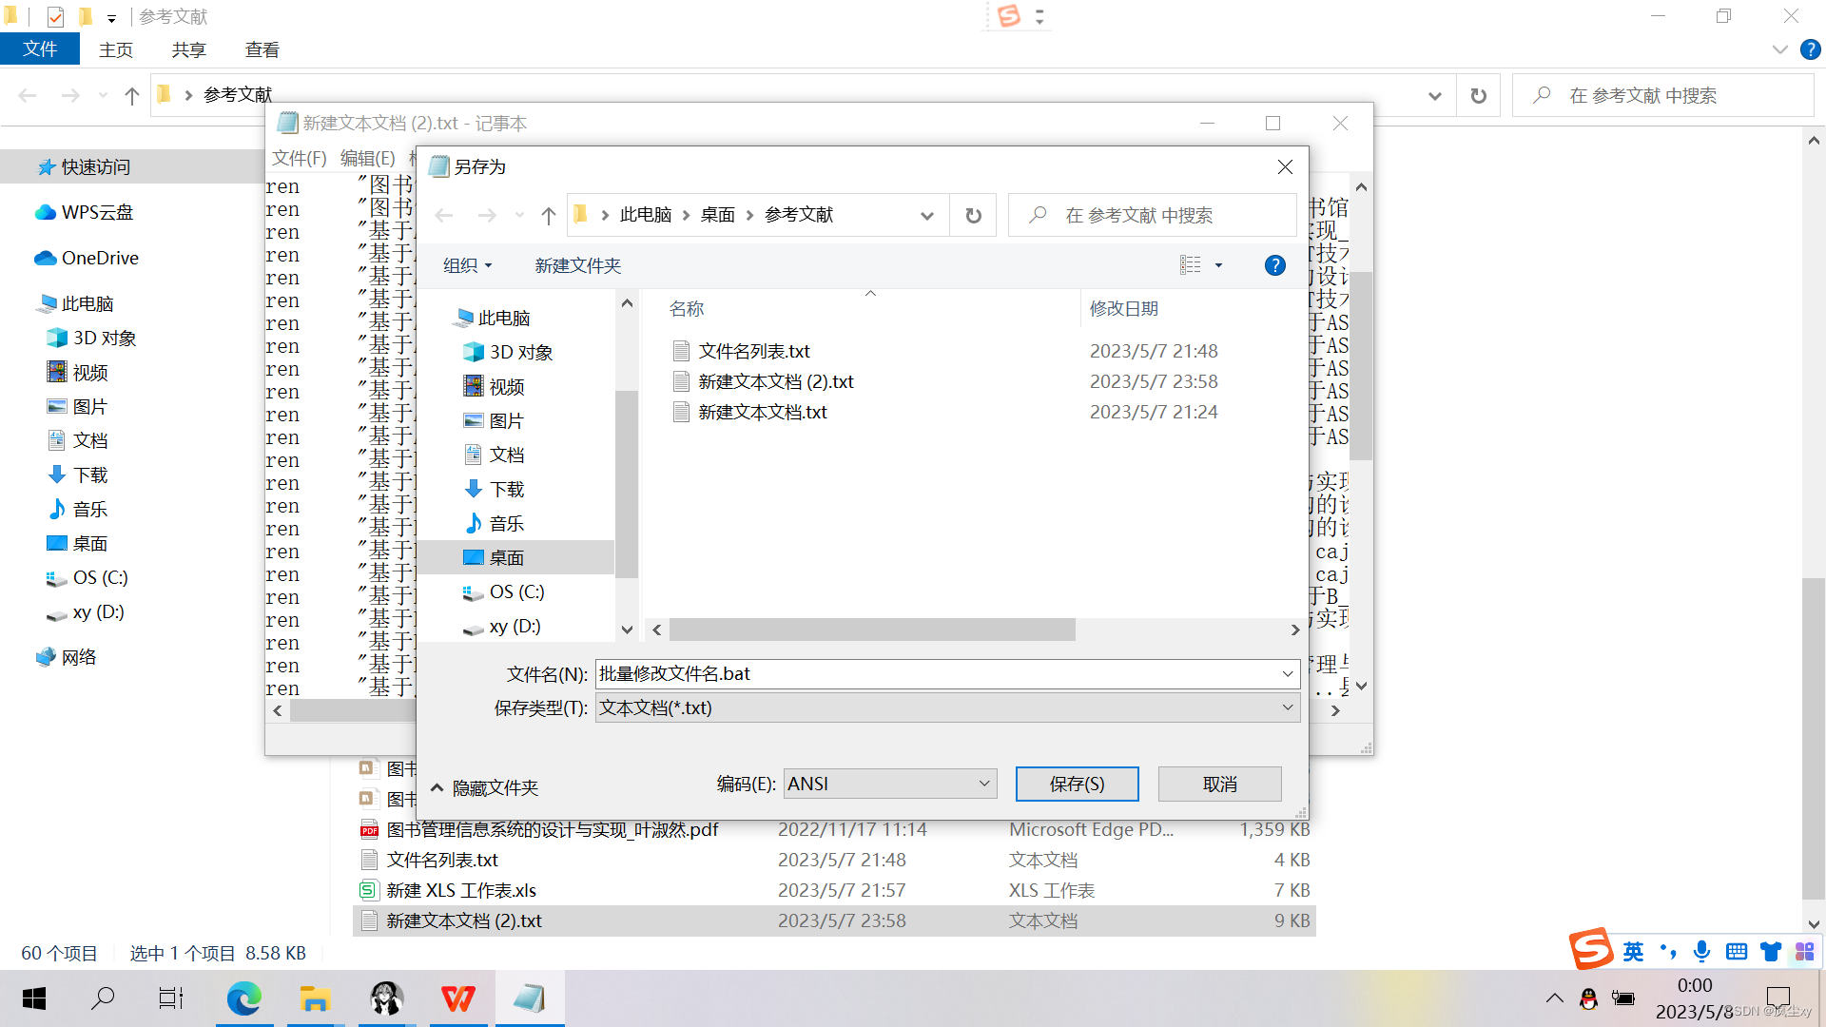The image size is (1826, 1027).
Task: Select 文件名列表.txt in the dialog file list
Action: point(754,351)
